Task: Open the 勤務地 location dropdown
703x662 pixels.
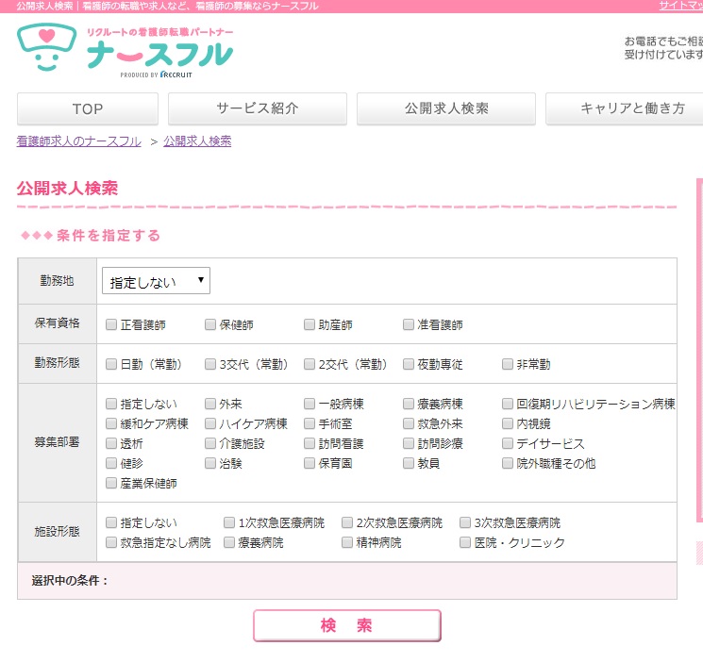Action: click(x=156, y=281)
